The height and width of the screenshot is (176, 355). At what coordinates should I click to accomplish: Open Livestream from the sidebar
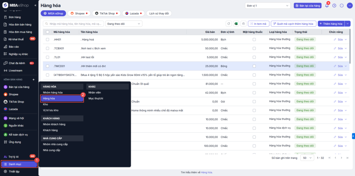13,70
